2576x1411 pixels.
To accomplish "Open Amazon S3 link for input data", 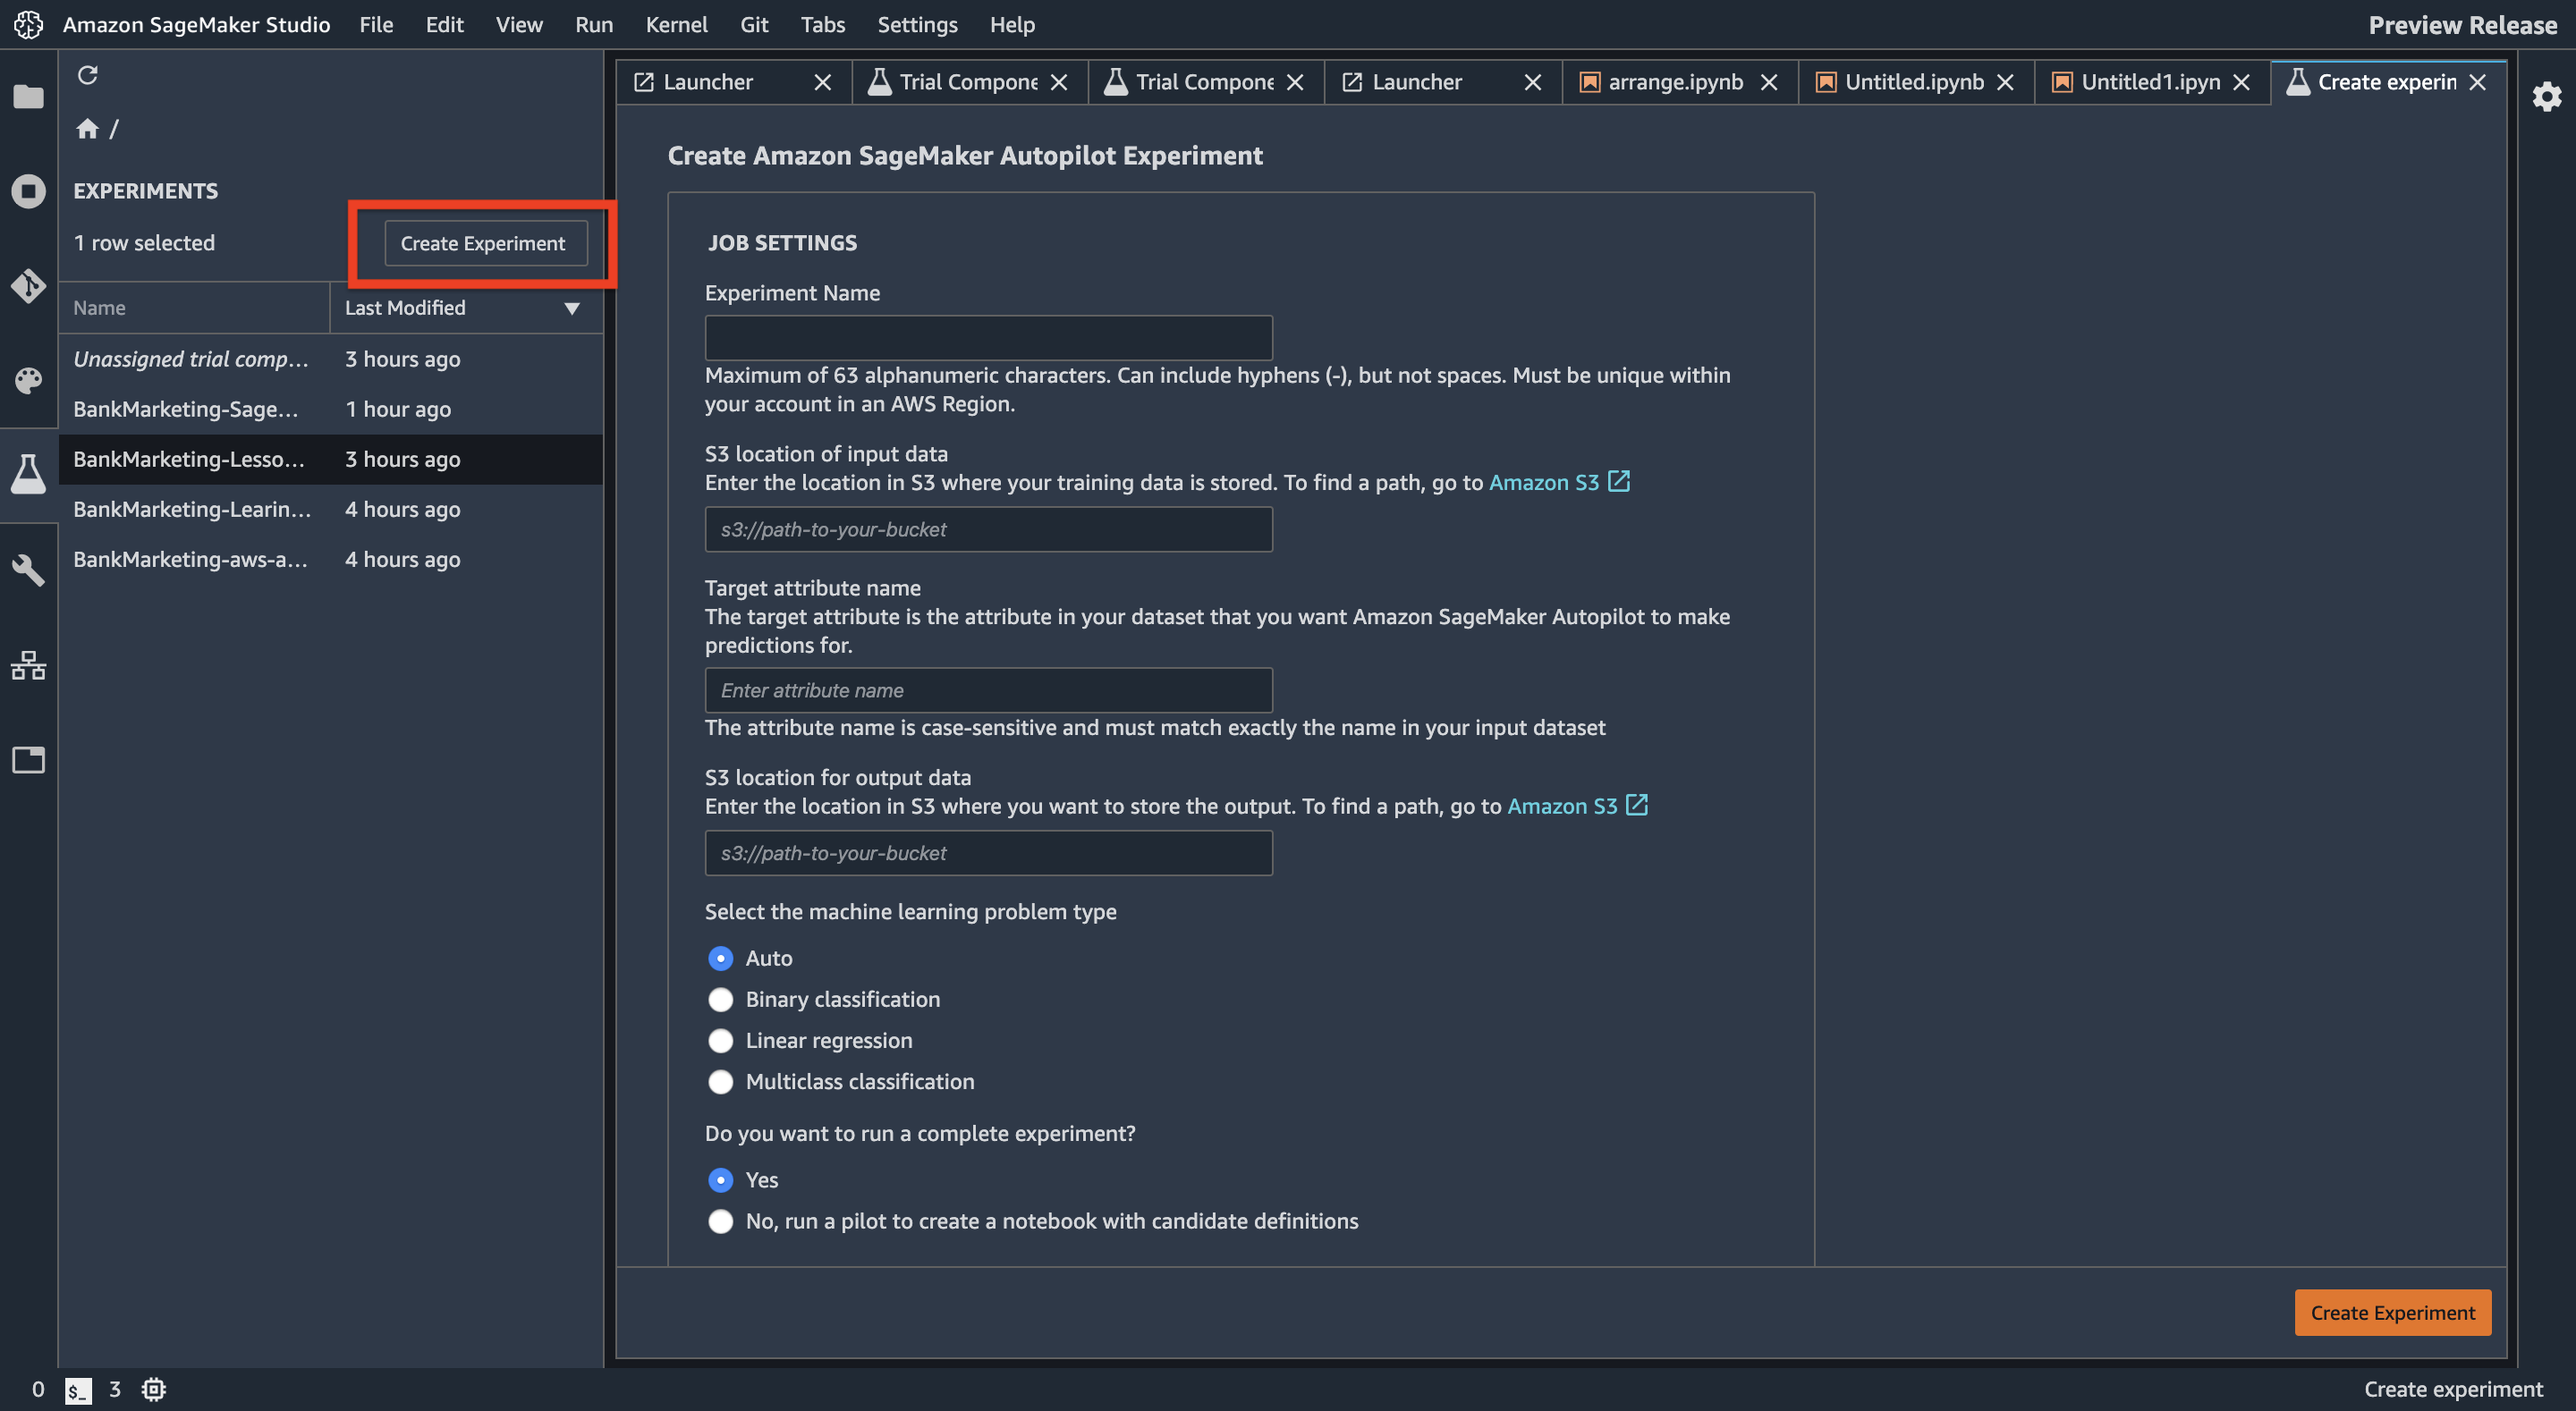I will click(x=1543, y=482).
